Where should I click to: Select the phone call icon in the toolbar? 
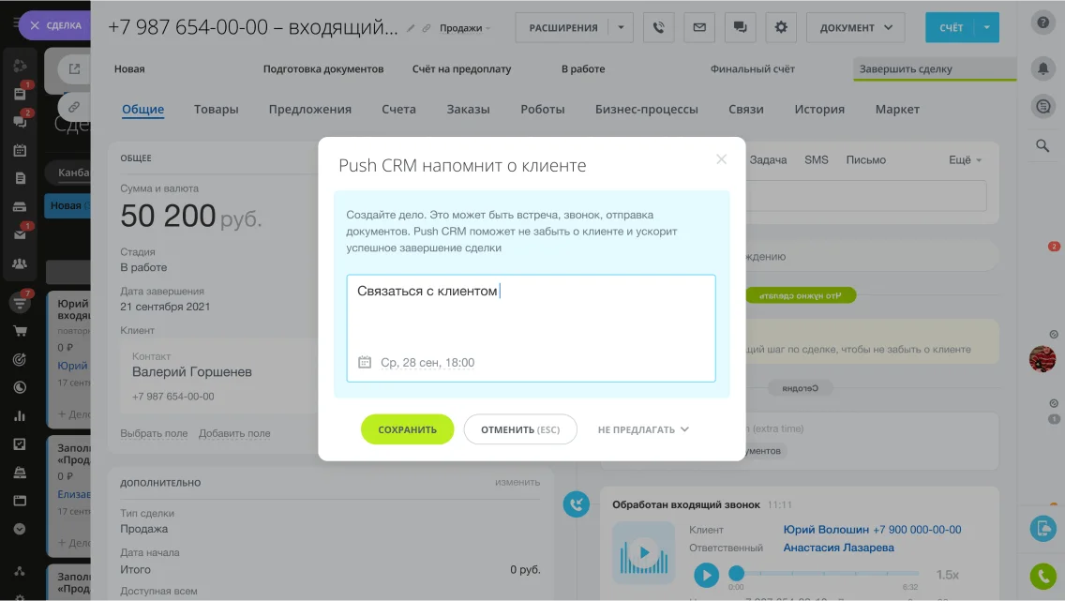coord(658,27)
